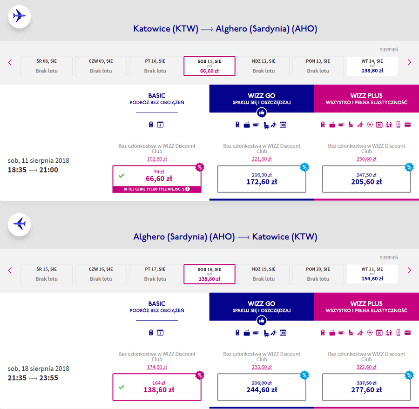This screenshot has width=419, height=409.
Task: Show later return dates with right arrow
Action: [409, 270]
